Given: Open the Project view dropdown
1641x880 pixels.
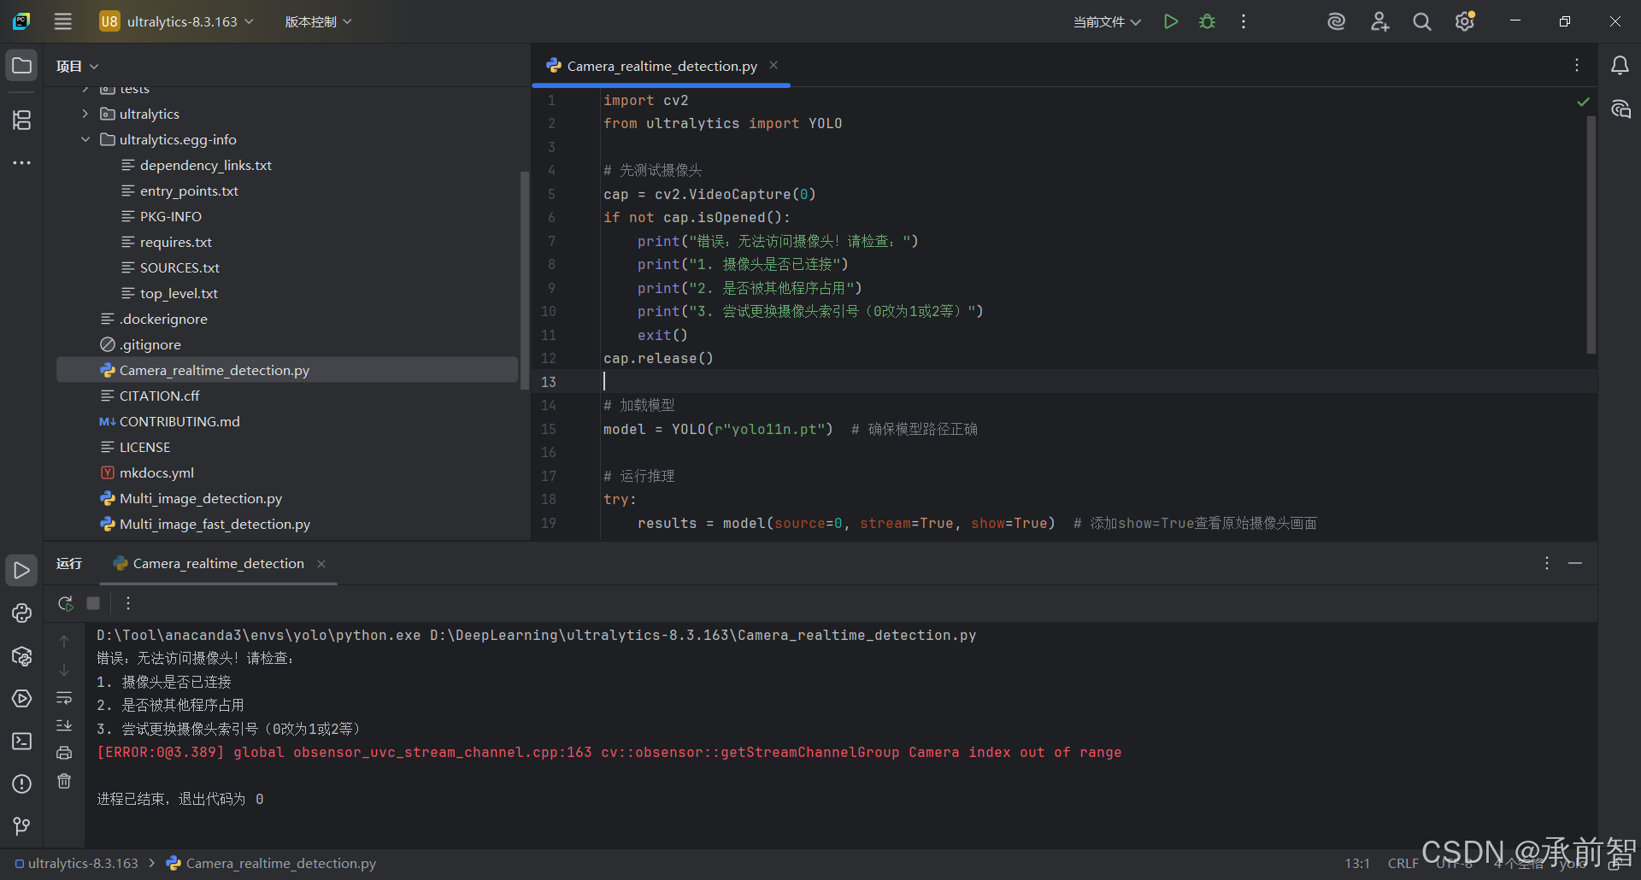Looking at the screenshot, I should [x=77, y=66].
